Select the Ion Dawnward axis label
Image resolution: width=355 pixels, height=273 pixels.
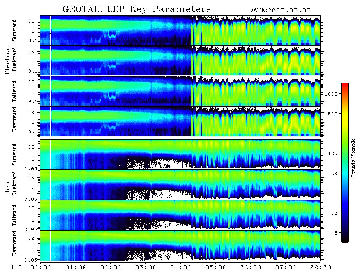coord(14,243)
